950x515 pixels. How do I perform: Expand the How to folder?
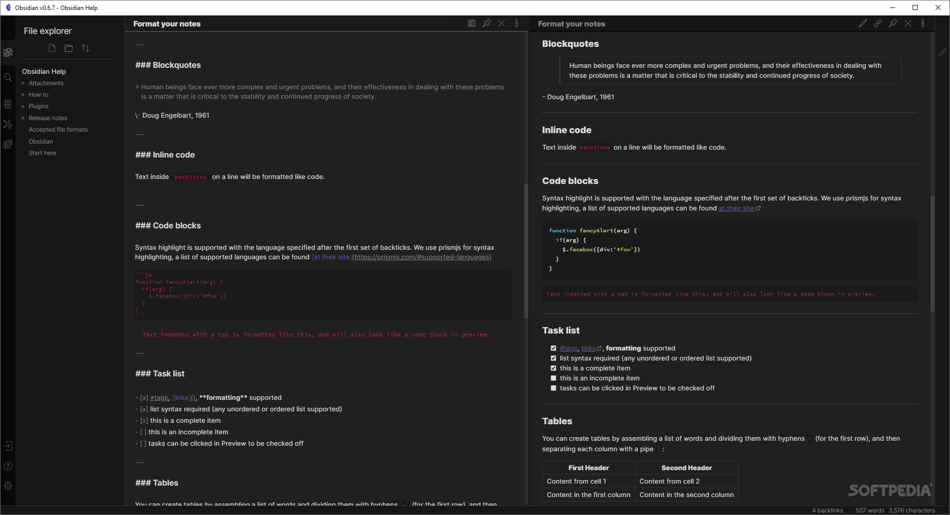(23, 95)
